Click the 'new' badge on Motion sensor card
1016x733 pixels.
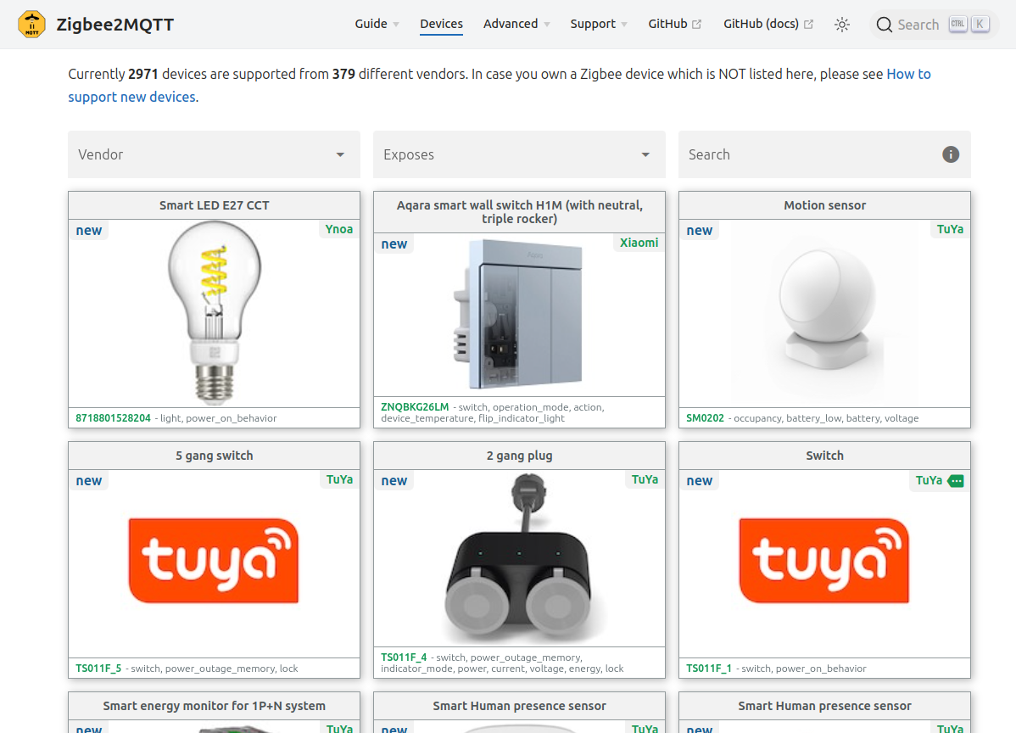(699, 231)
